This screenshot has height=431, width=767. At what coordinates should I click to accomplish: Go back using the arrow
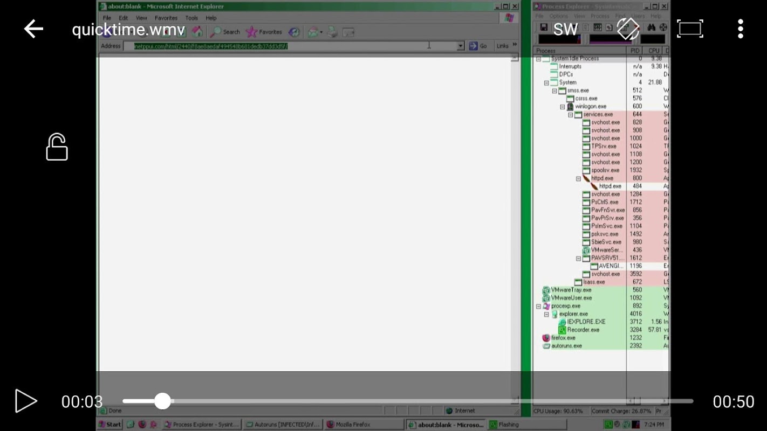[x=33, y=29]
